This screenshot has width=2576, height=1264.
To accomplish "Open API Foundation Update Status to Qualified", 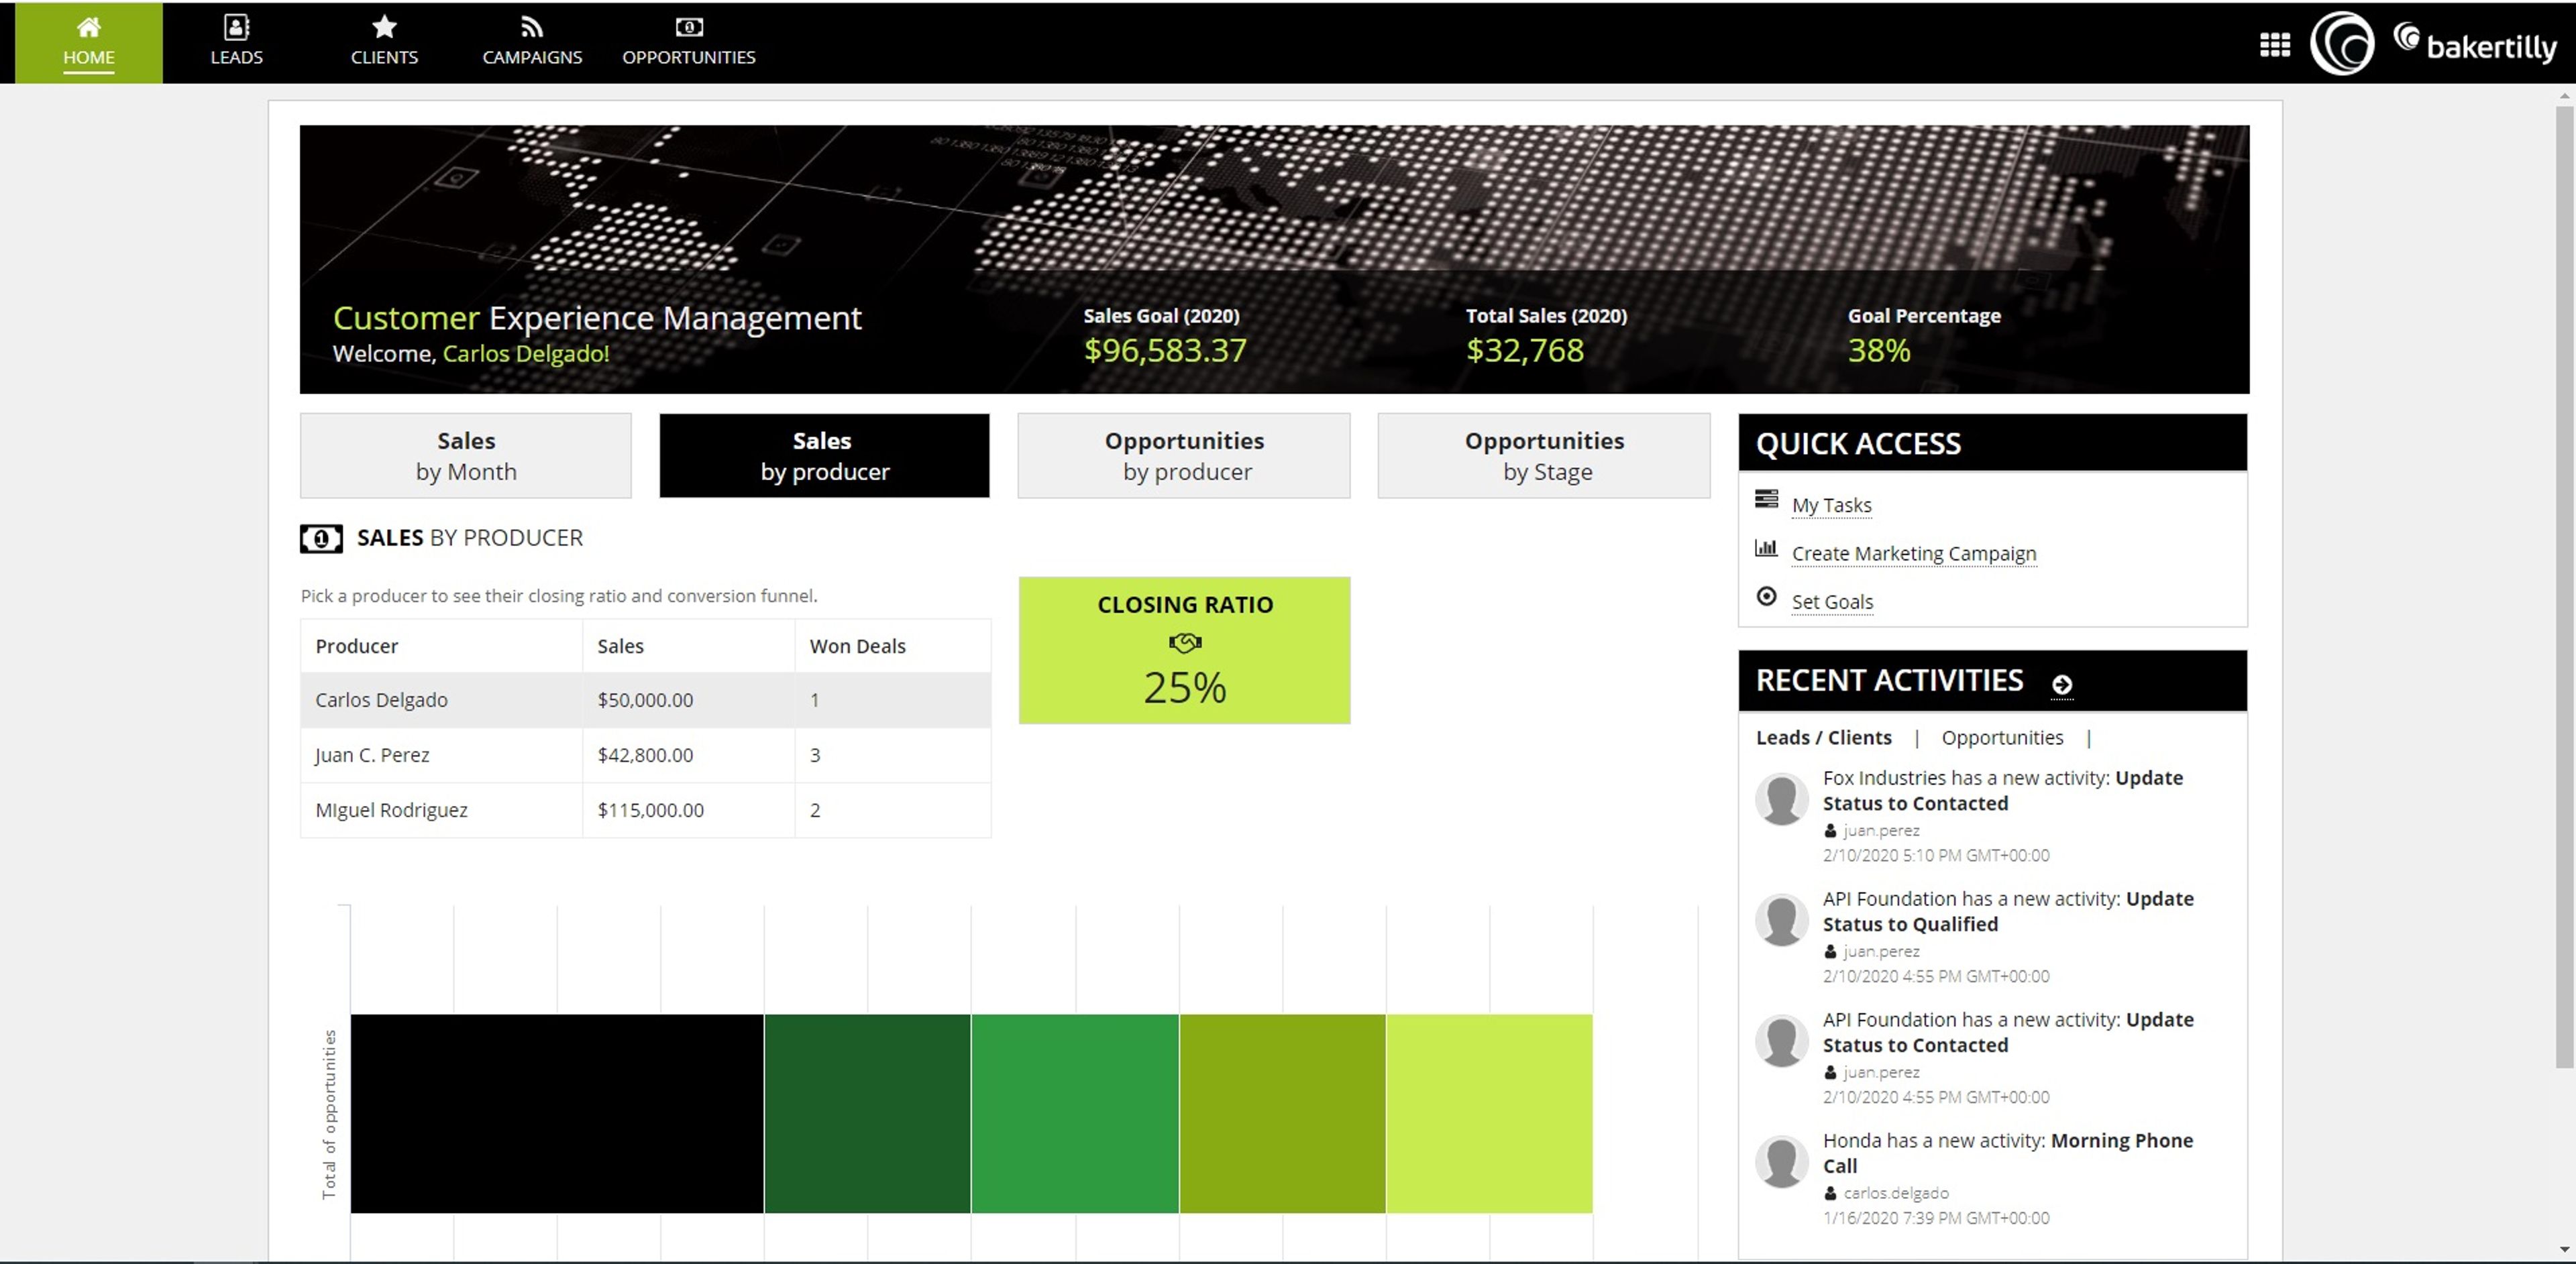I will (x=2008, y=911).
